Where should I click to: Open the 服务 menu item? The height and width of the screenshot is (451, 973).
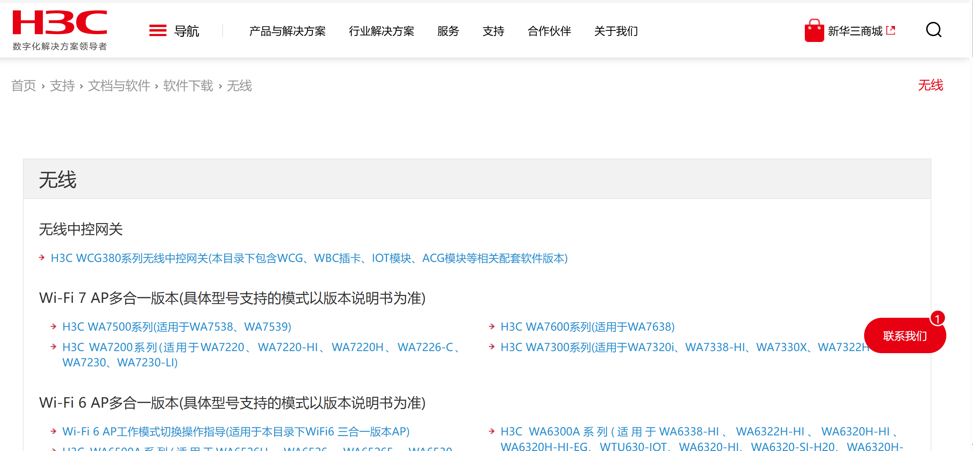pyautogui.click(x=448, y=31)
